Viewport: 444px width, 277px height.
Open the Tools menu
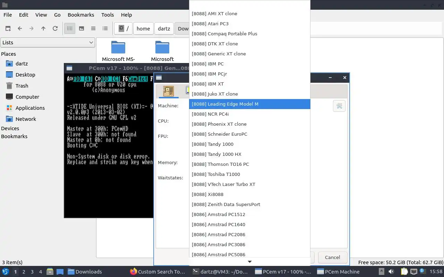(108, 15)
